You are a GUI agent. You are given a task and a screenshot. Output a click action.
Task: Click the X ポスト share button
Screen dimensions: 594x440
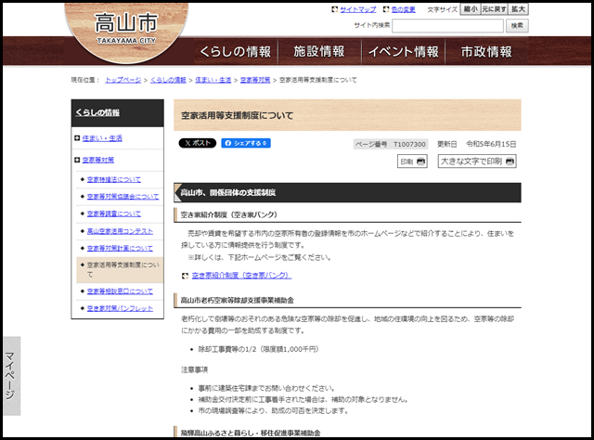coord(198,143)
